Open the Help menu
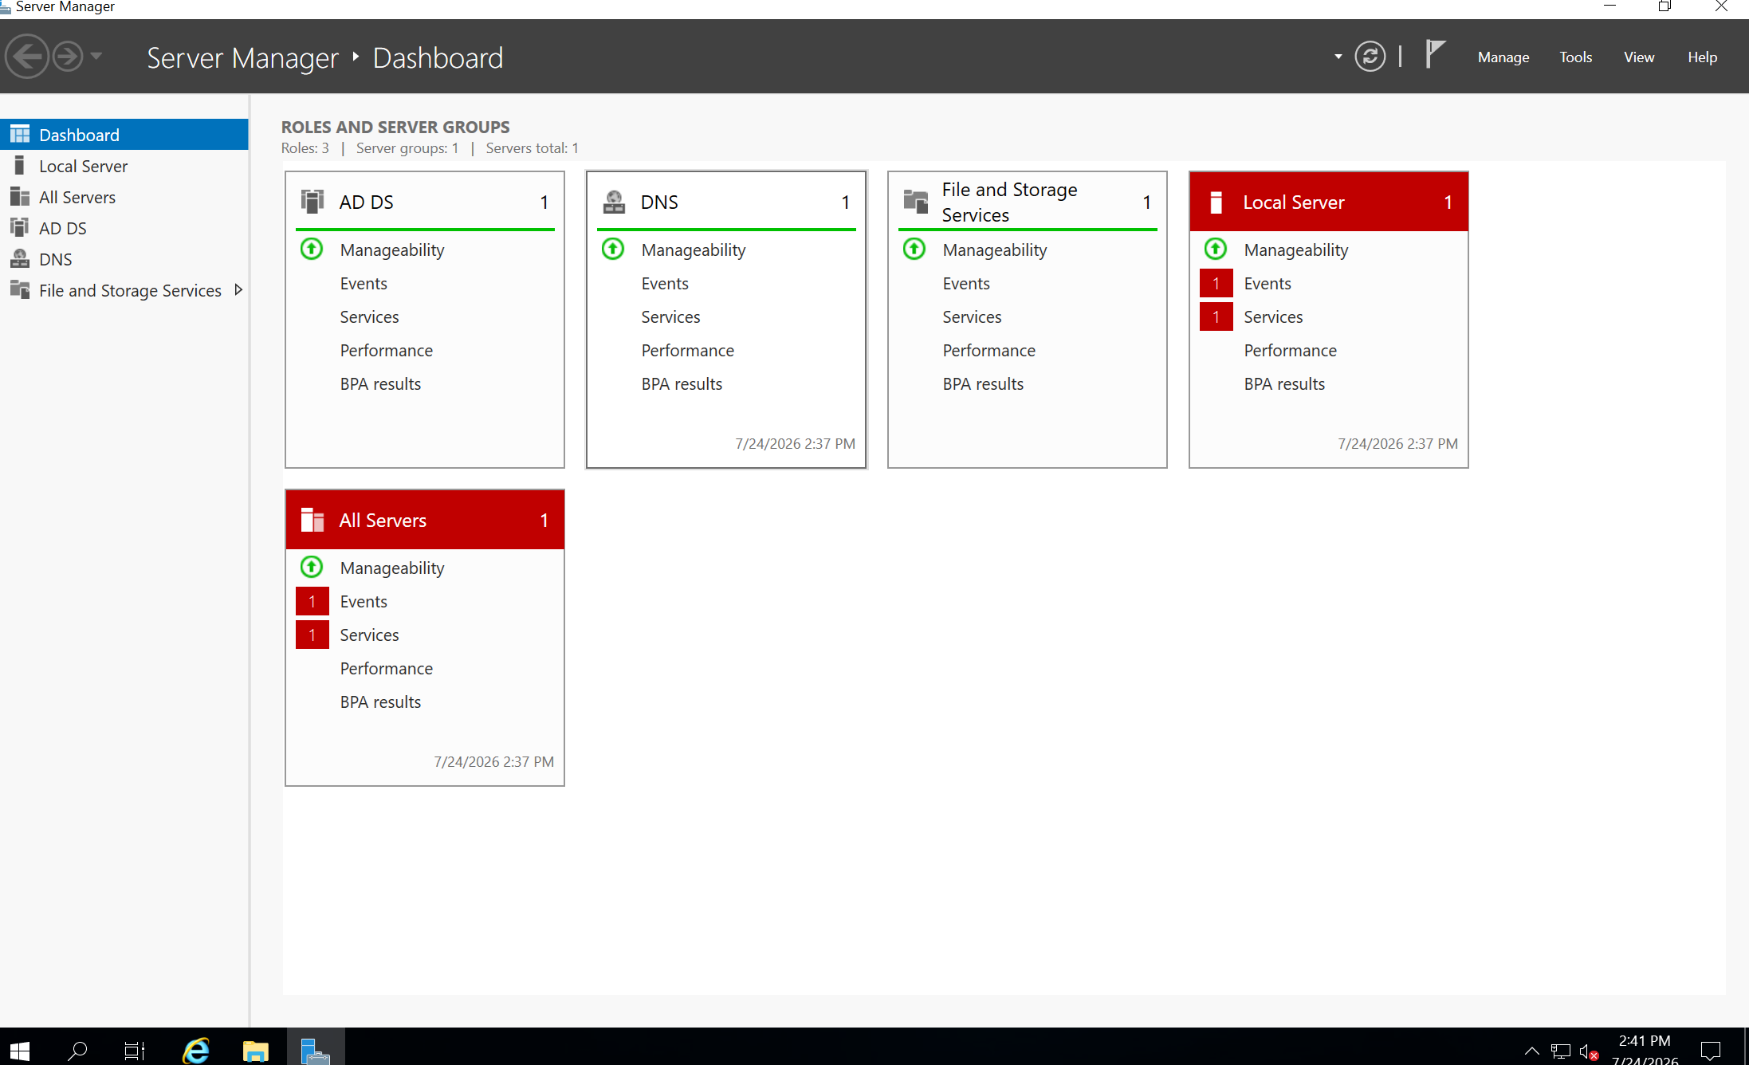The height and width of the screenshot is (1065, 1749). pyautogui.click(x=1702, y=57)
